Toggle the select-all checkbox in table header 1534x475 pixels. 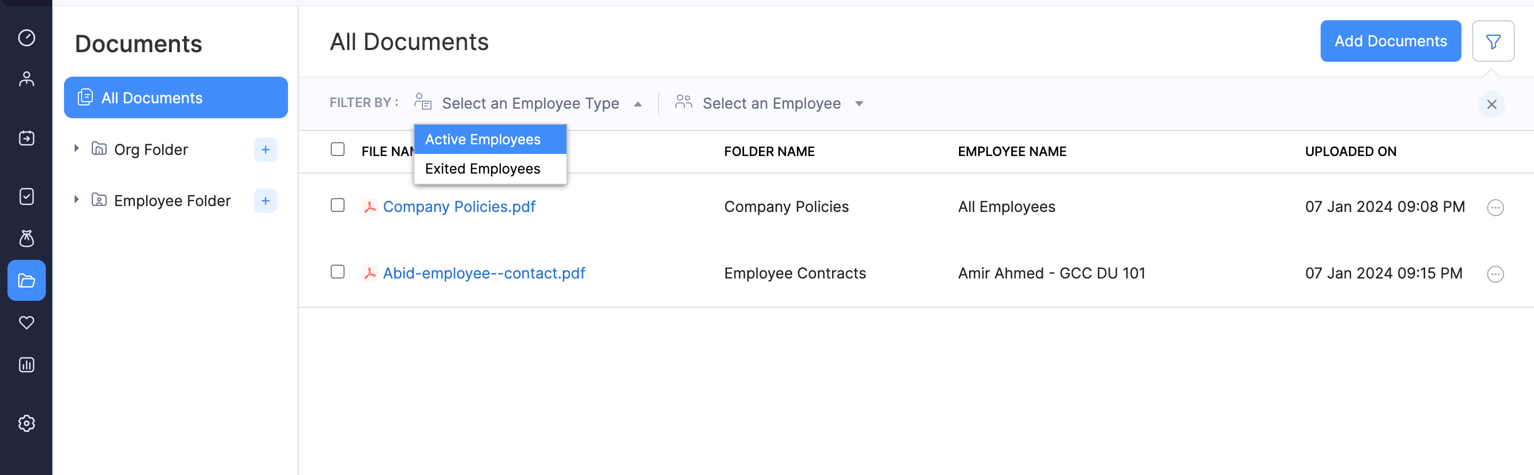pyautogui.click(x=338, y=149)
